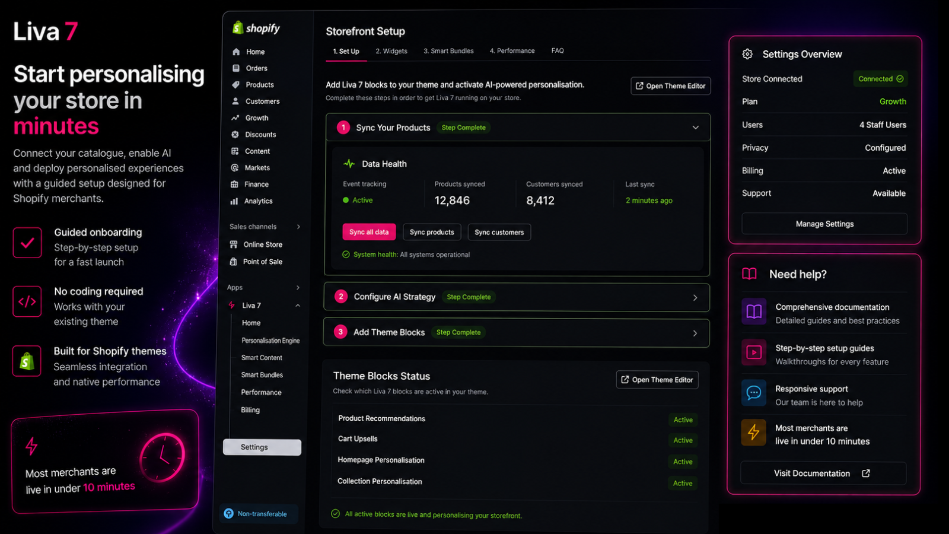Screen dimensions: 949x534
Task: Click the Sync all data button
Action: tap(369, 232)
